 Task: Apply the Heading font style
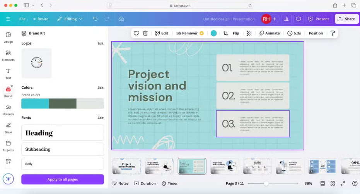pyautogui.click(x=63, y=133)
